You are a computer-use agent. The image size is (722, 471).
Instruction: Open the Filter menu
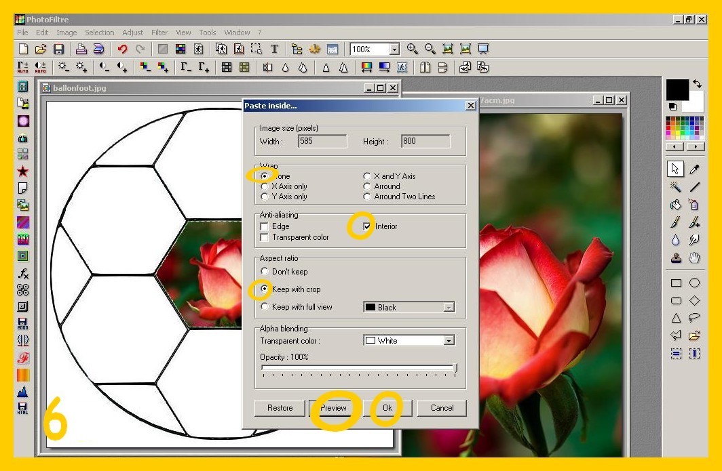(159, 33)
